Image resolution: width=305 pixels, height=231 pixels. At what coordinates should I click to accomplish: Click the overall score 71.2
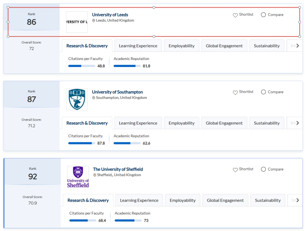(32, 126)
